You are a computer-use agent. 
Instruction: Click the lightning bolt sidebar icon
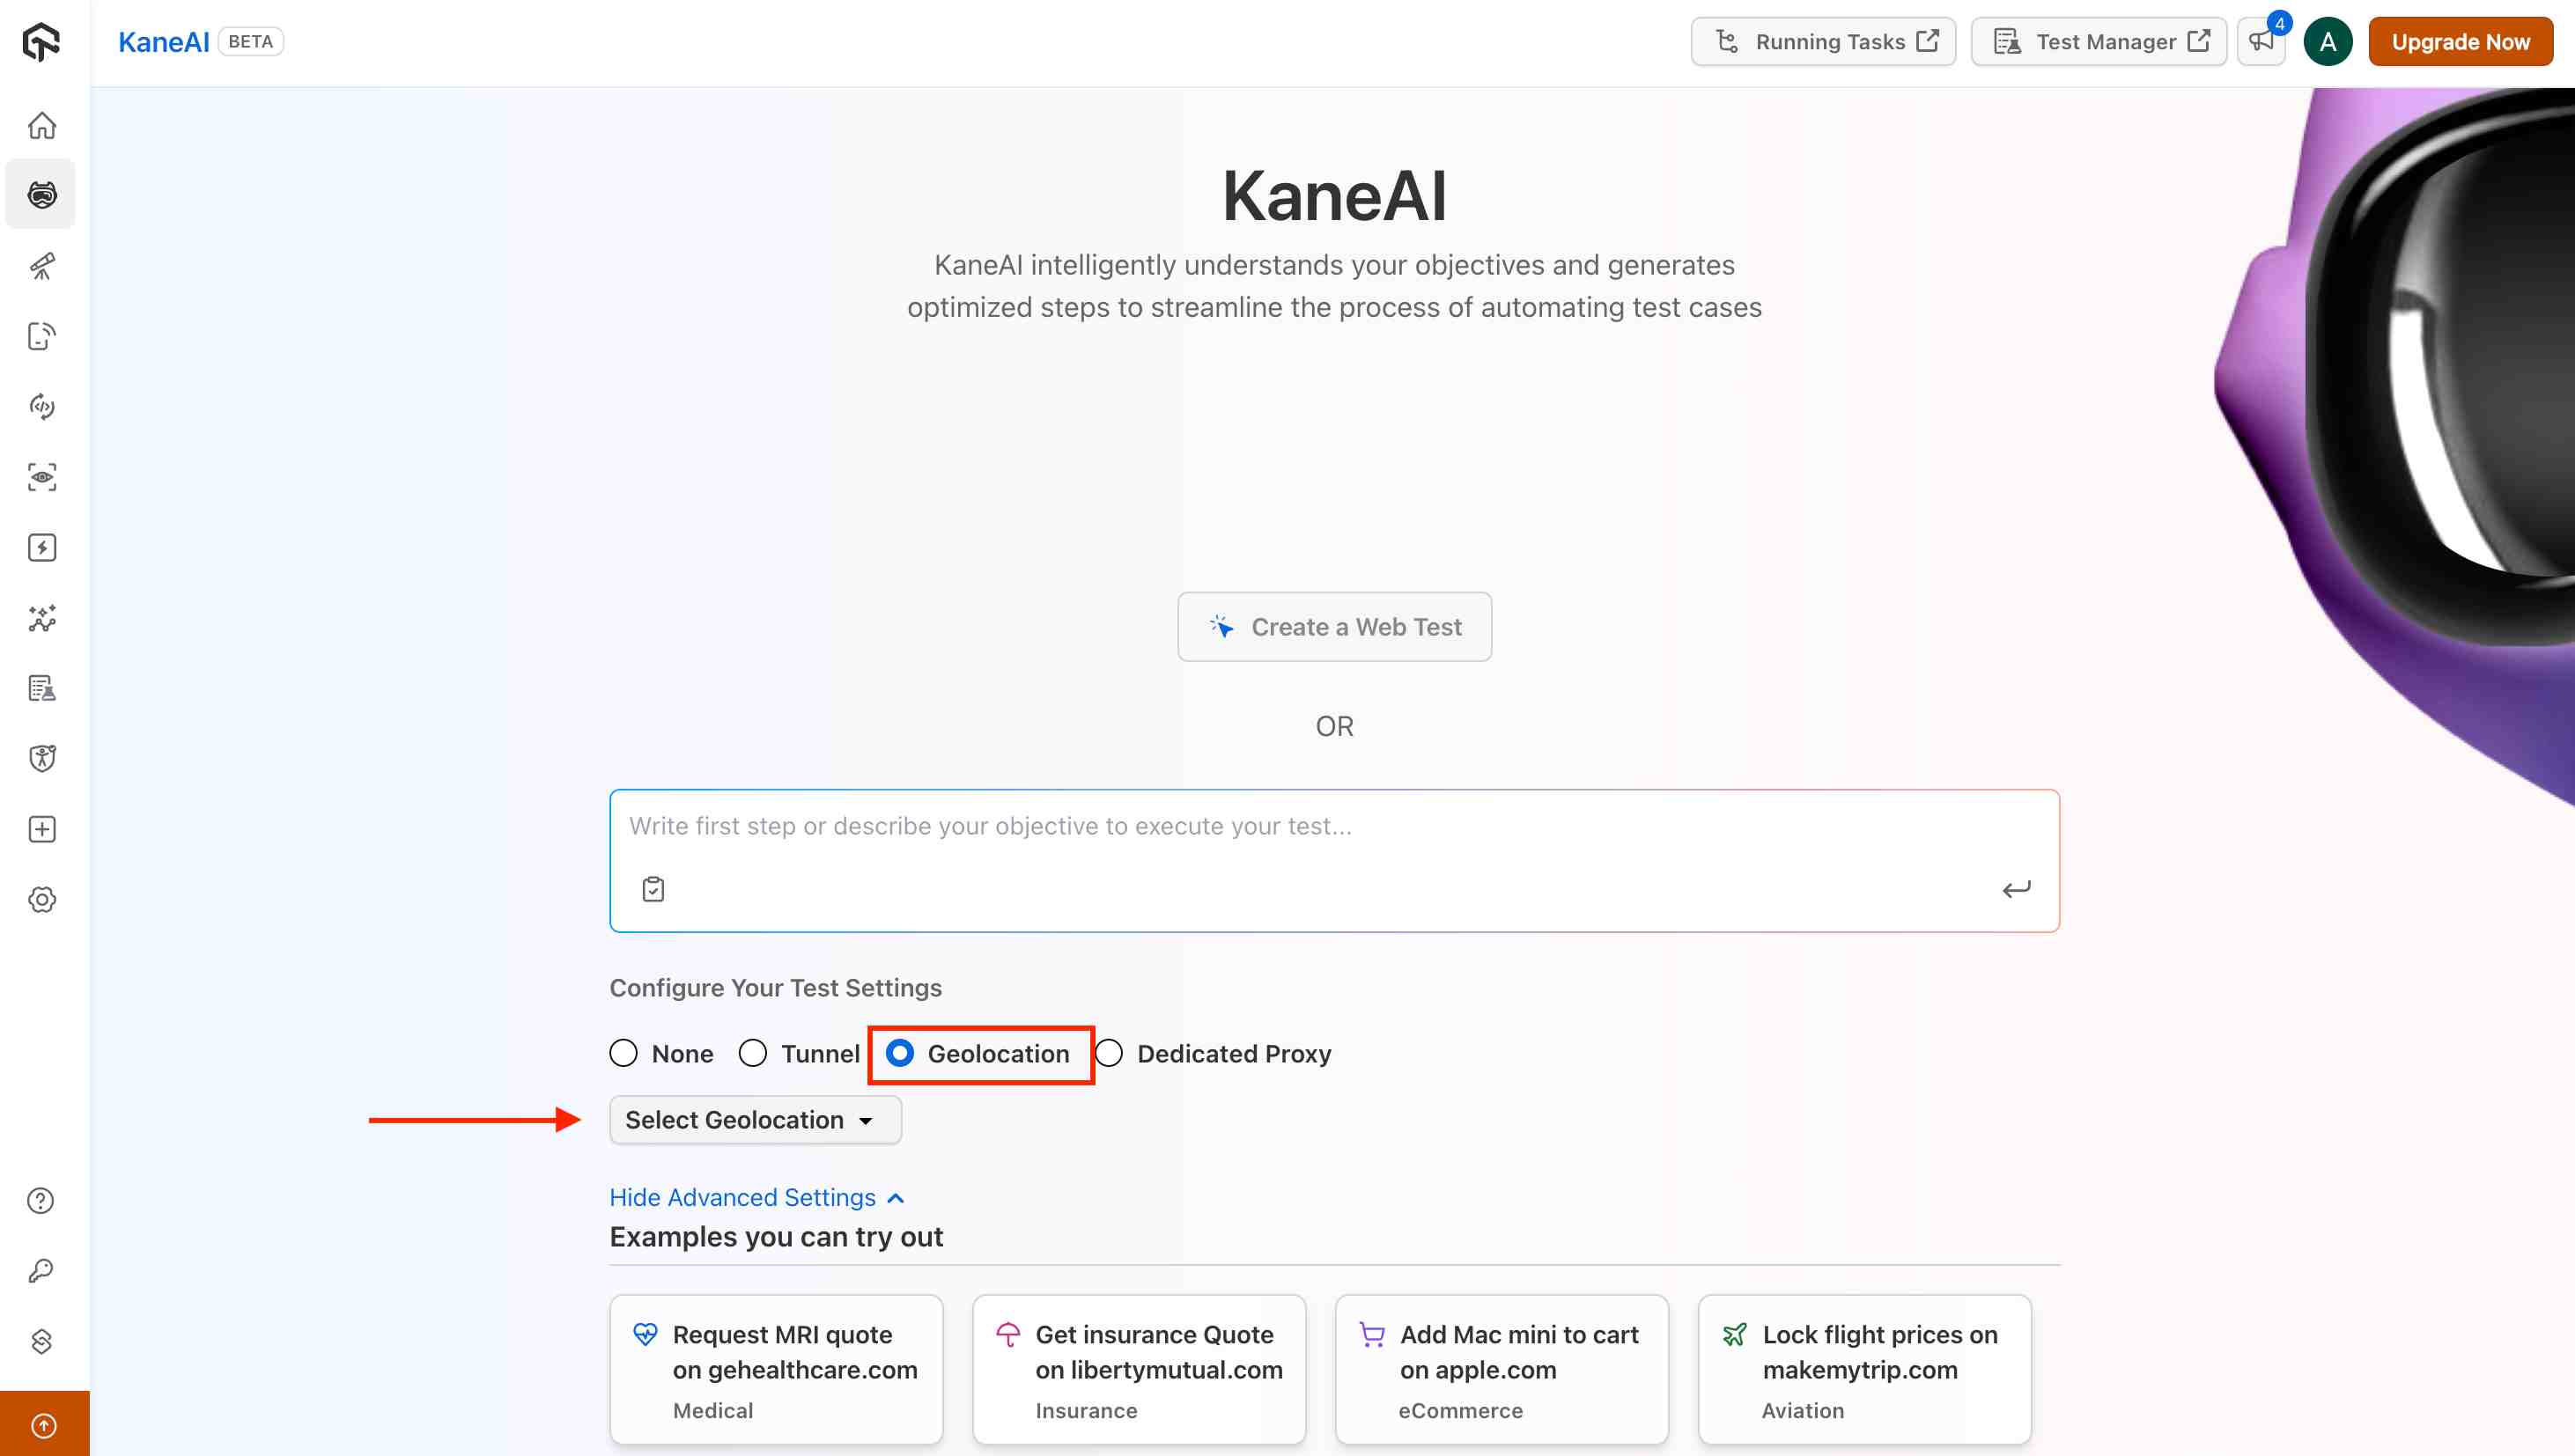(x=42, y=548)
